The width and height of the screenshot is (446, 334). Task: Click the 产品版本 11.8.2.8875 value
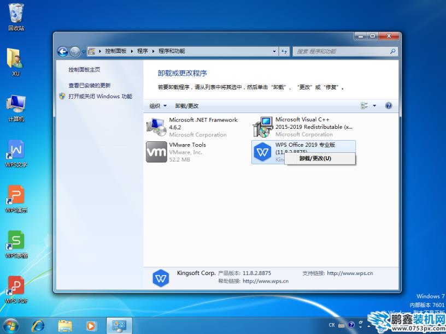click(257, 273)
